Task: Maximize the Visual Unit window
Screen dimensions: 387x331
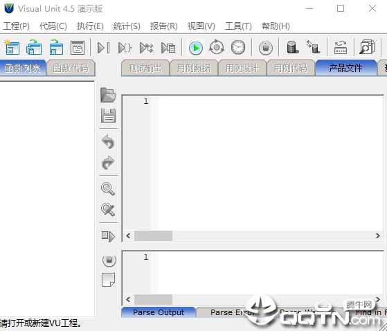Action: (341, 8)
